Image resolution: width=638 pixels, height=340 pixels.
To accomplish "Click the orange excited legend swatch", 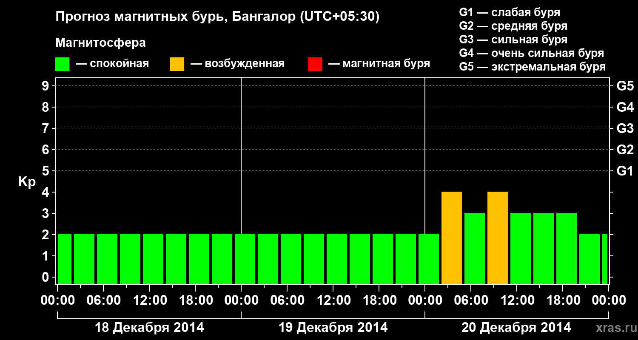I will tap(177, 64).
